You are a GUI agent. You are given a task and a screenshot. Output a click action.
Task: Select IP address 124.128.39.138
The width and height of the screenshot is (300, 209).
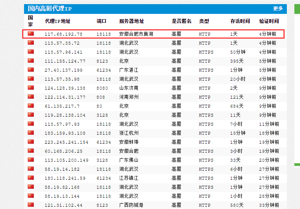65,88
